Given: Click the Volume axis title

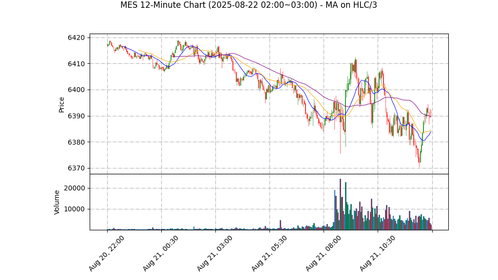Looking at the screenshot, I should coord(57,202).
